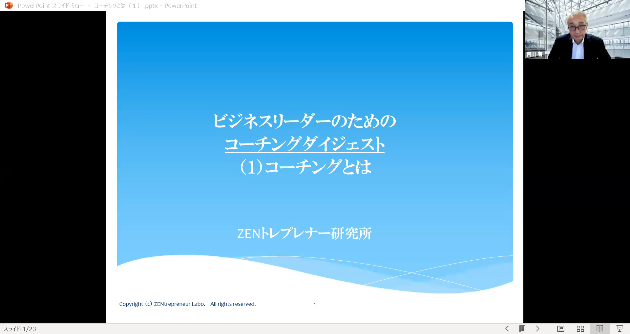Open the slide menu list icon
This screenshot has width=630, height=334.
(522, 328)
